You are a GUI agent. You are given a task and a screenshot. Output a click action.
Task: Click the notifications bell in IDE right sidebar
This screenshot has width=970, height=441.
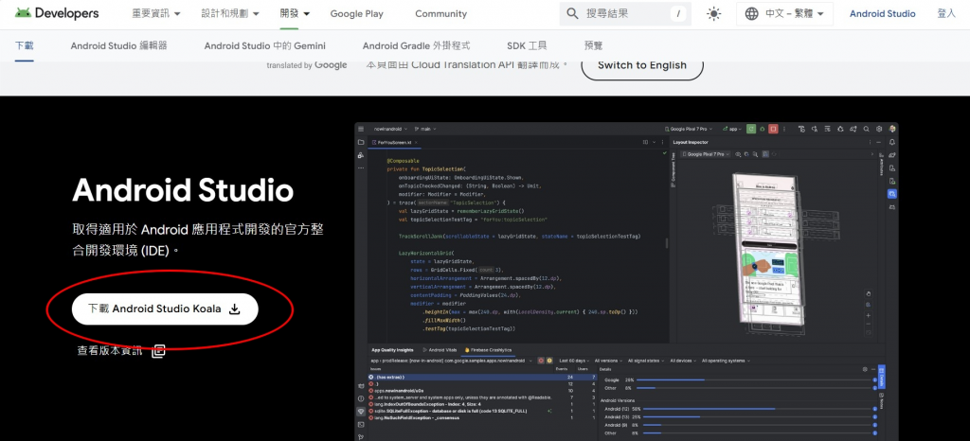(x=892, y=142)
